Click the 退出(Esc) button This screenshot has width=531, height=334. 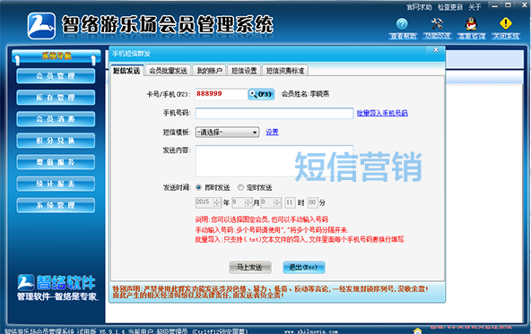(304, 268)
